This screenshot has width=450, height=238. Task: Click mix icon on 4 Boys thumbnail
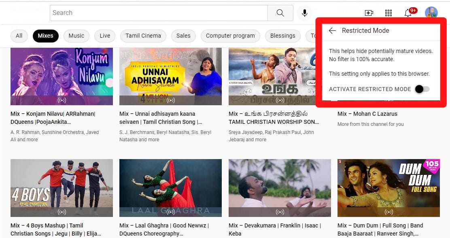[x=62, y=212]
